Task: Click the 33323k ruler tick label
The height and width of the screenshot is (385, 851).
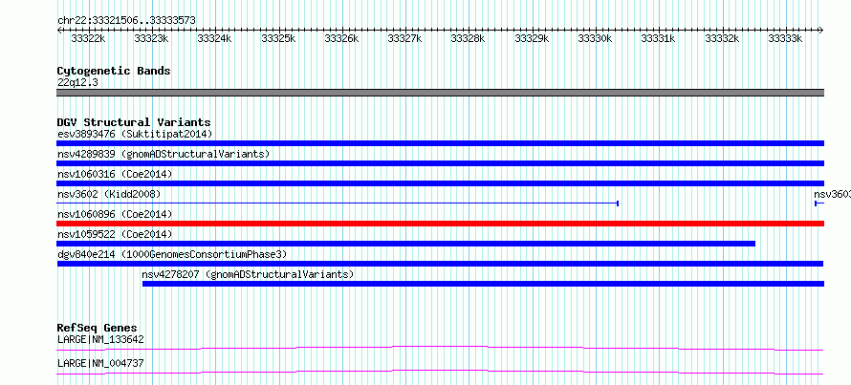Action: click(151, 38)
